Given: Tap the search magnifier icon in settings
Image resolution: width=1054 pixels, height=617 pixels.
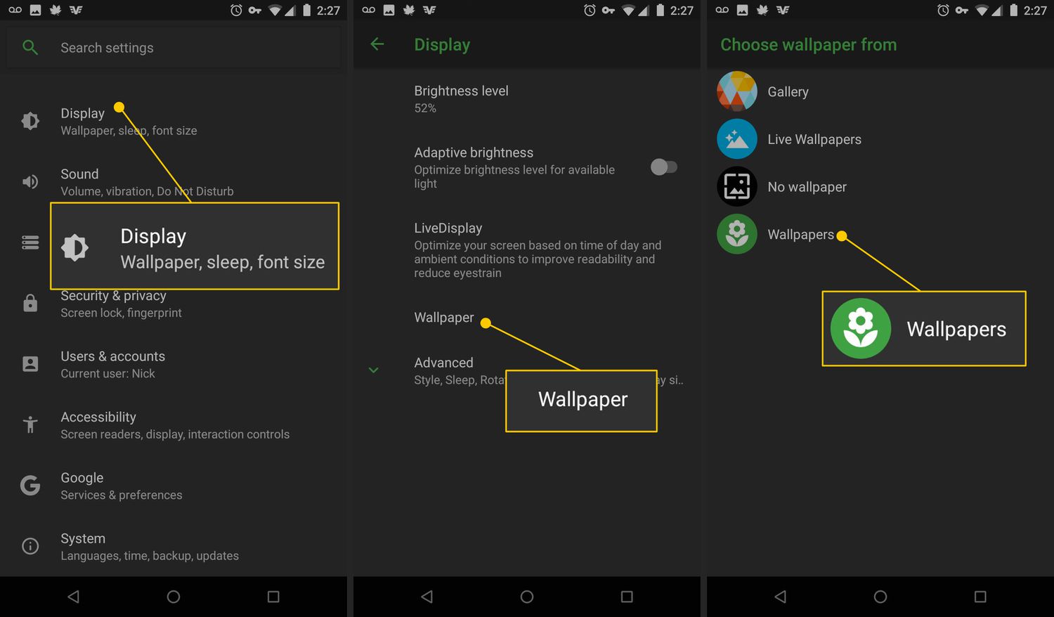Looking at the screenshot, I should click(x=30, y=48).
